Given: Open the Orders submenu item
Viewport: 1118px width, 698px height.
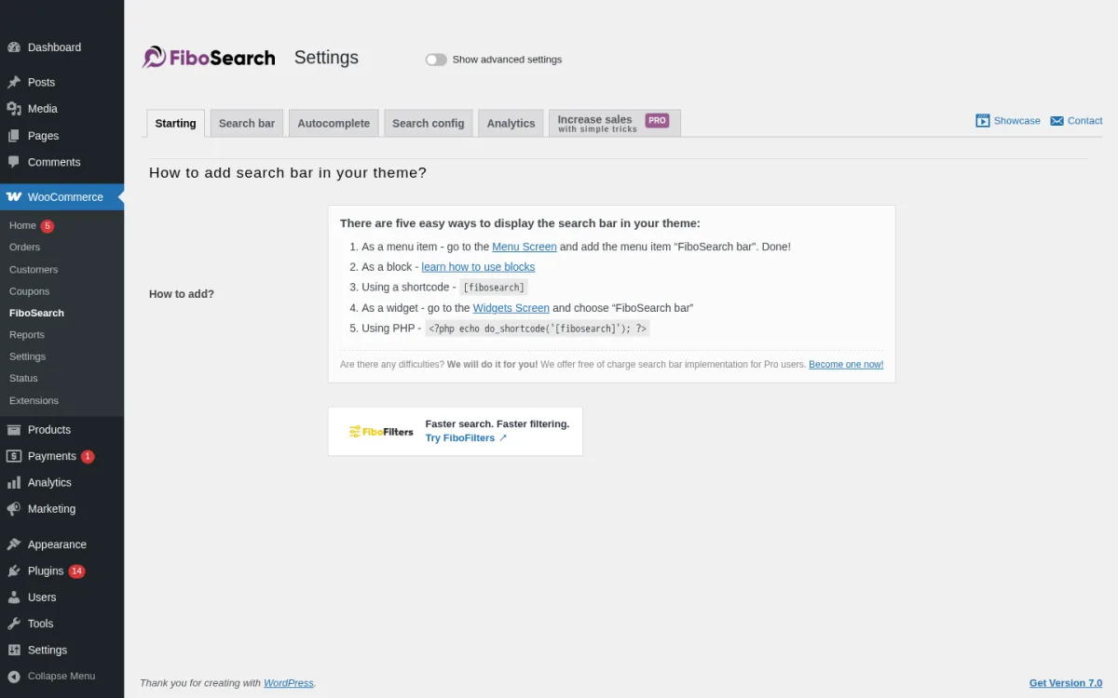Looking at the screenshot, I should (24, 248).
